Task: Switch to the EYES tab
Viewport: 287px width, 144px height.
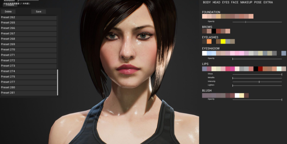Action: 226,2
